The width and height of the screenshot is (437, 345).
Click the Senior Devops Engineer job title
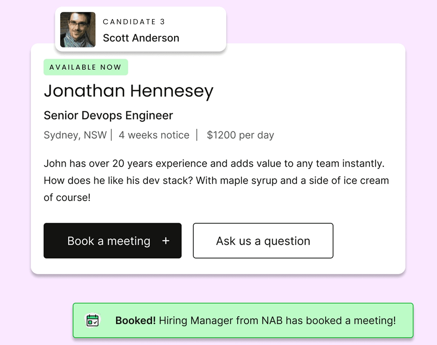108,115
